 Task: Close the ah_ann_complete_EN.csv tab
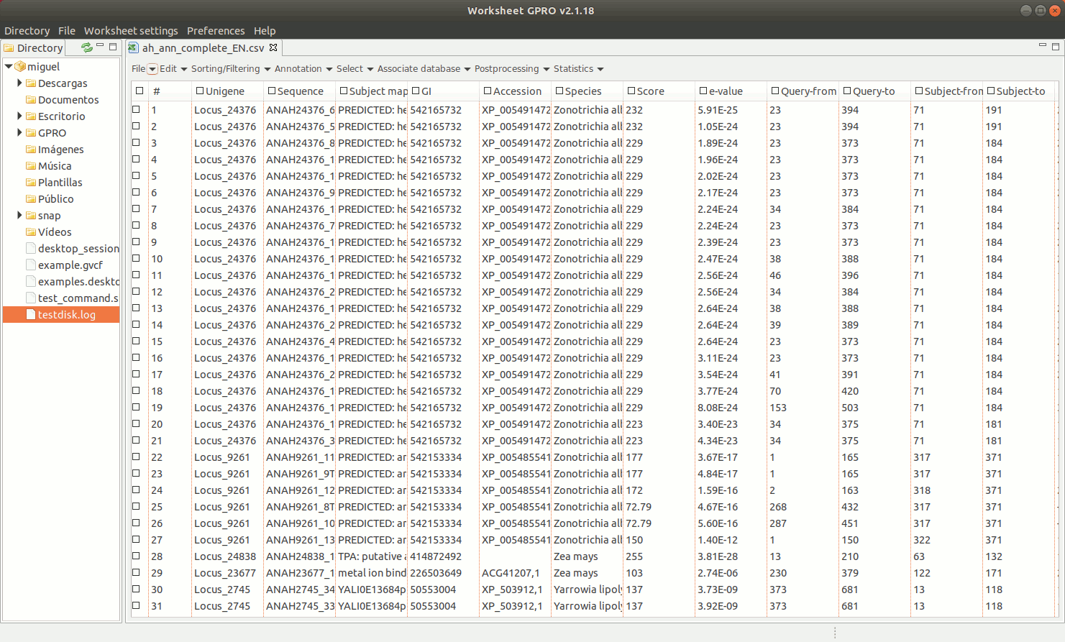[x=273, y=47]
